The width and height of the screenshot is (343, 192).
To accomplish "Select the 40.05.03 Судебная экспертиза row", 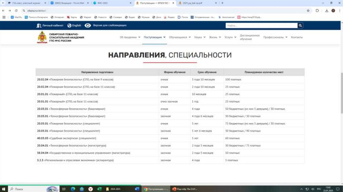I will tap(170, 138).
